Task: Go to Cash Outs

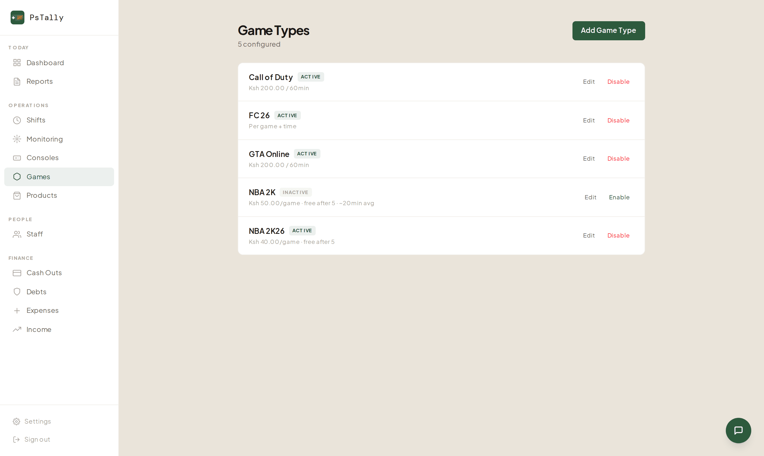Action: coord(59,273)
